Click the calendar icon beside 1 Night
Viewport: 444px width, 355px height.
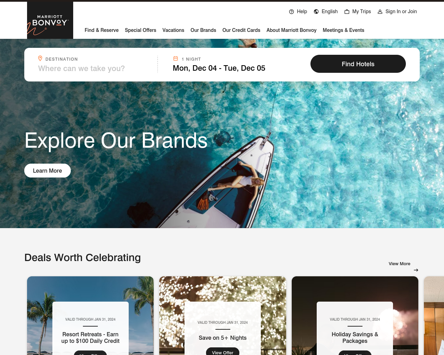176,59
